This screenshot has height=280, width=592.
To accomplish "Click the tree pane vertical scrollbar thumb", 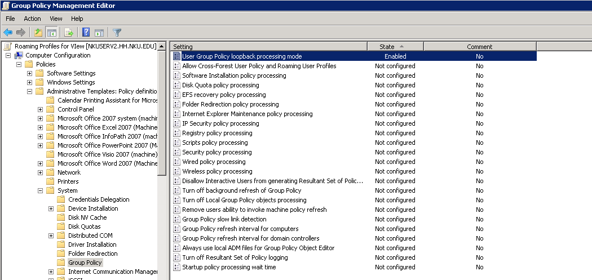I will [x=162, y=113].
